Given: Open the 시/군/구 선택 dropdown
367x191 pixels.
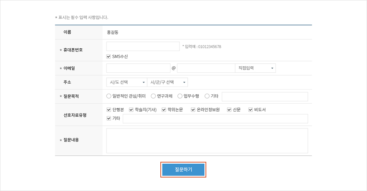Looking at the screenshot, I should [x=168, y=82].
